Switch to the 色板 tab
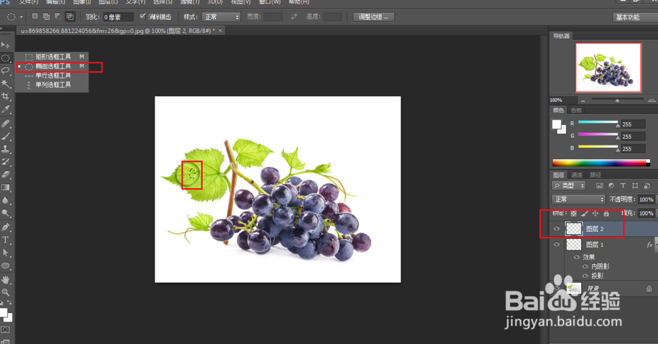This screenshot has height=344, width=658. (x=576, y=111)
